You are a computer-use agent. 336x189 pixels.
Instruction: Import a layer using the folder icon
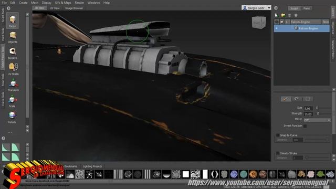tap(283, 15)
